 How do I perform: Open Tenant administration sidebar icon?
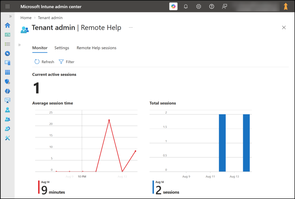click(7, 129)
